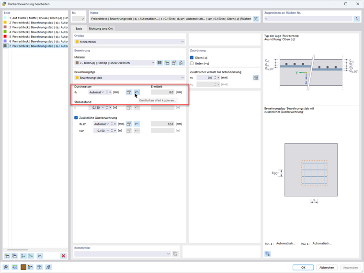Select list item 7 Freirechteck

tap(35, 46)
